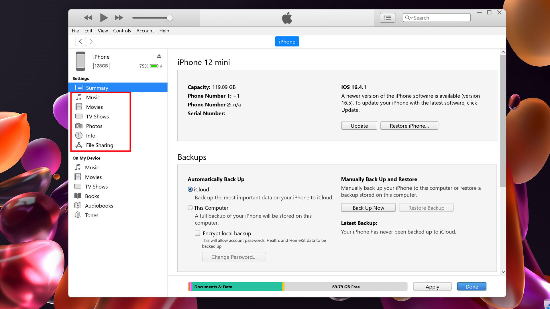Click the play button
The width and height of the screenshot is (550, 309).
[104, 18]
